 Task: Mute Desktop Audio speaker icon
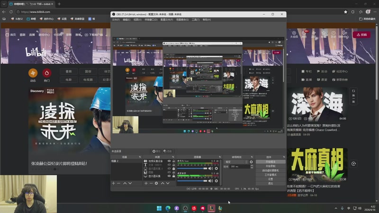[x=210, y=181]
